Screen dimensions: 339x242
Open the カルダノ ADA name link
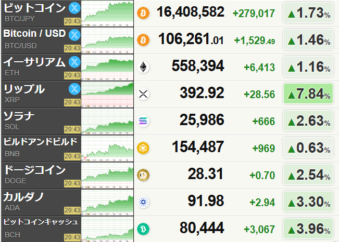[23, 197]
